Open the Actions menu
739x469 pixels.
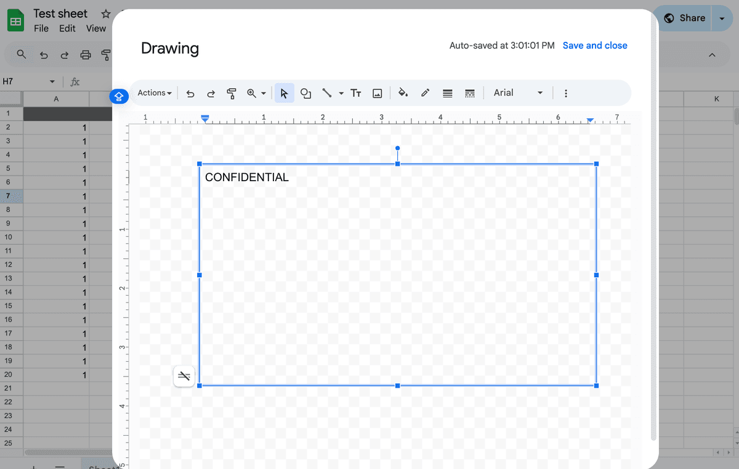[153, 92]
